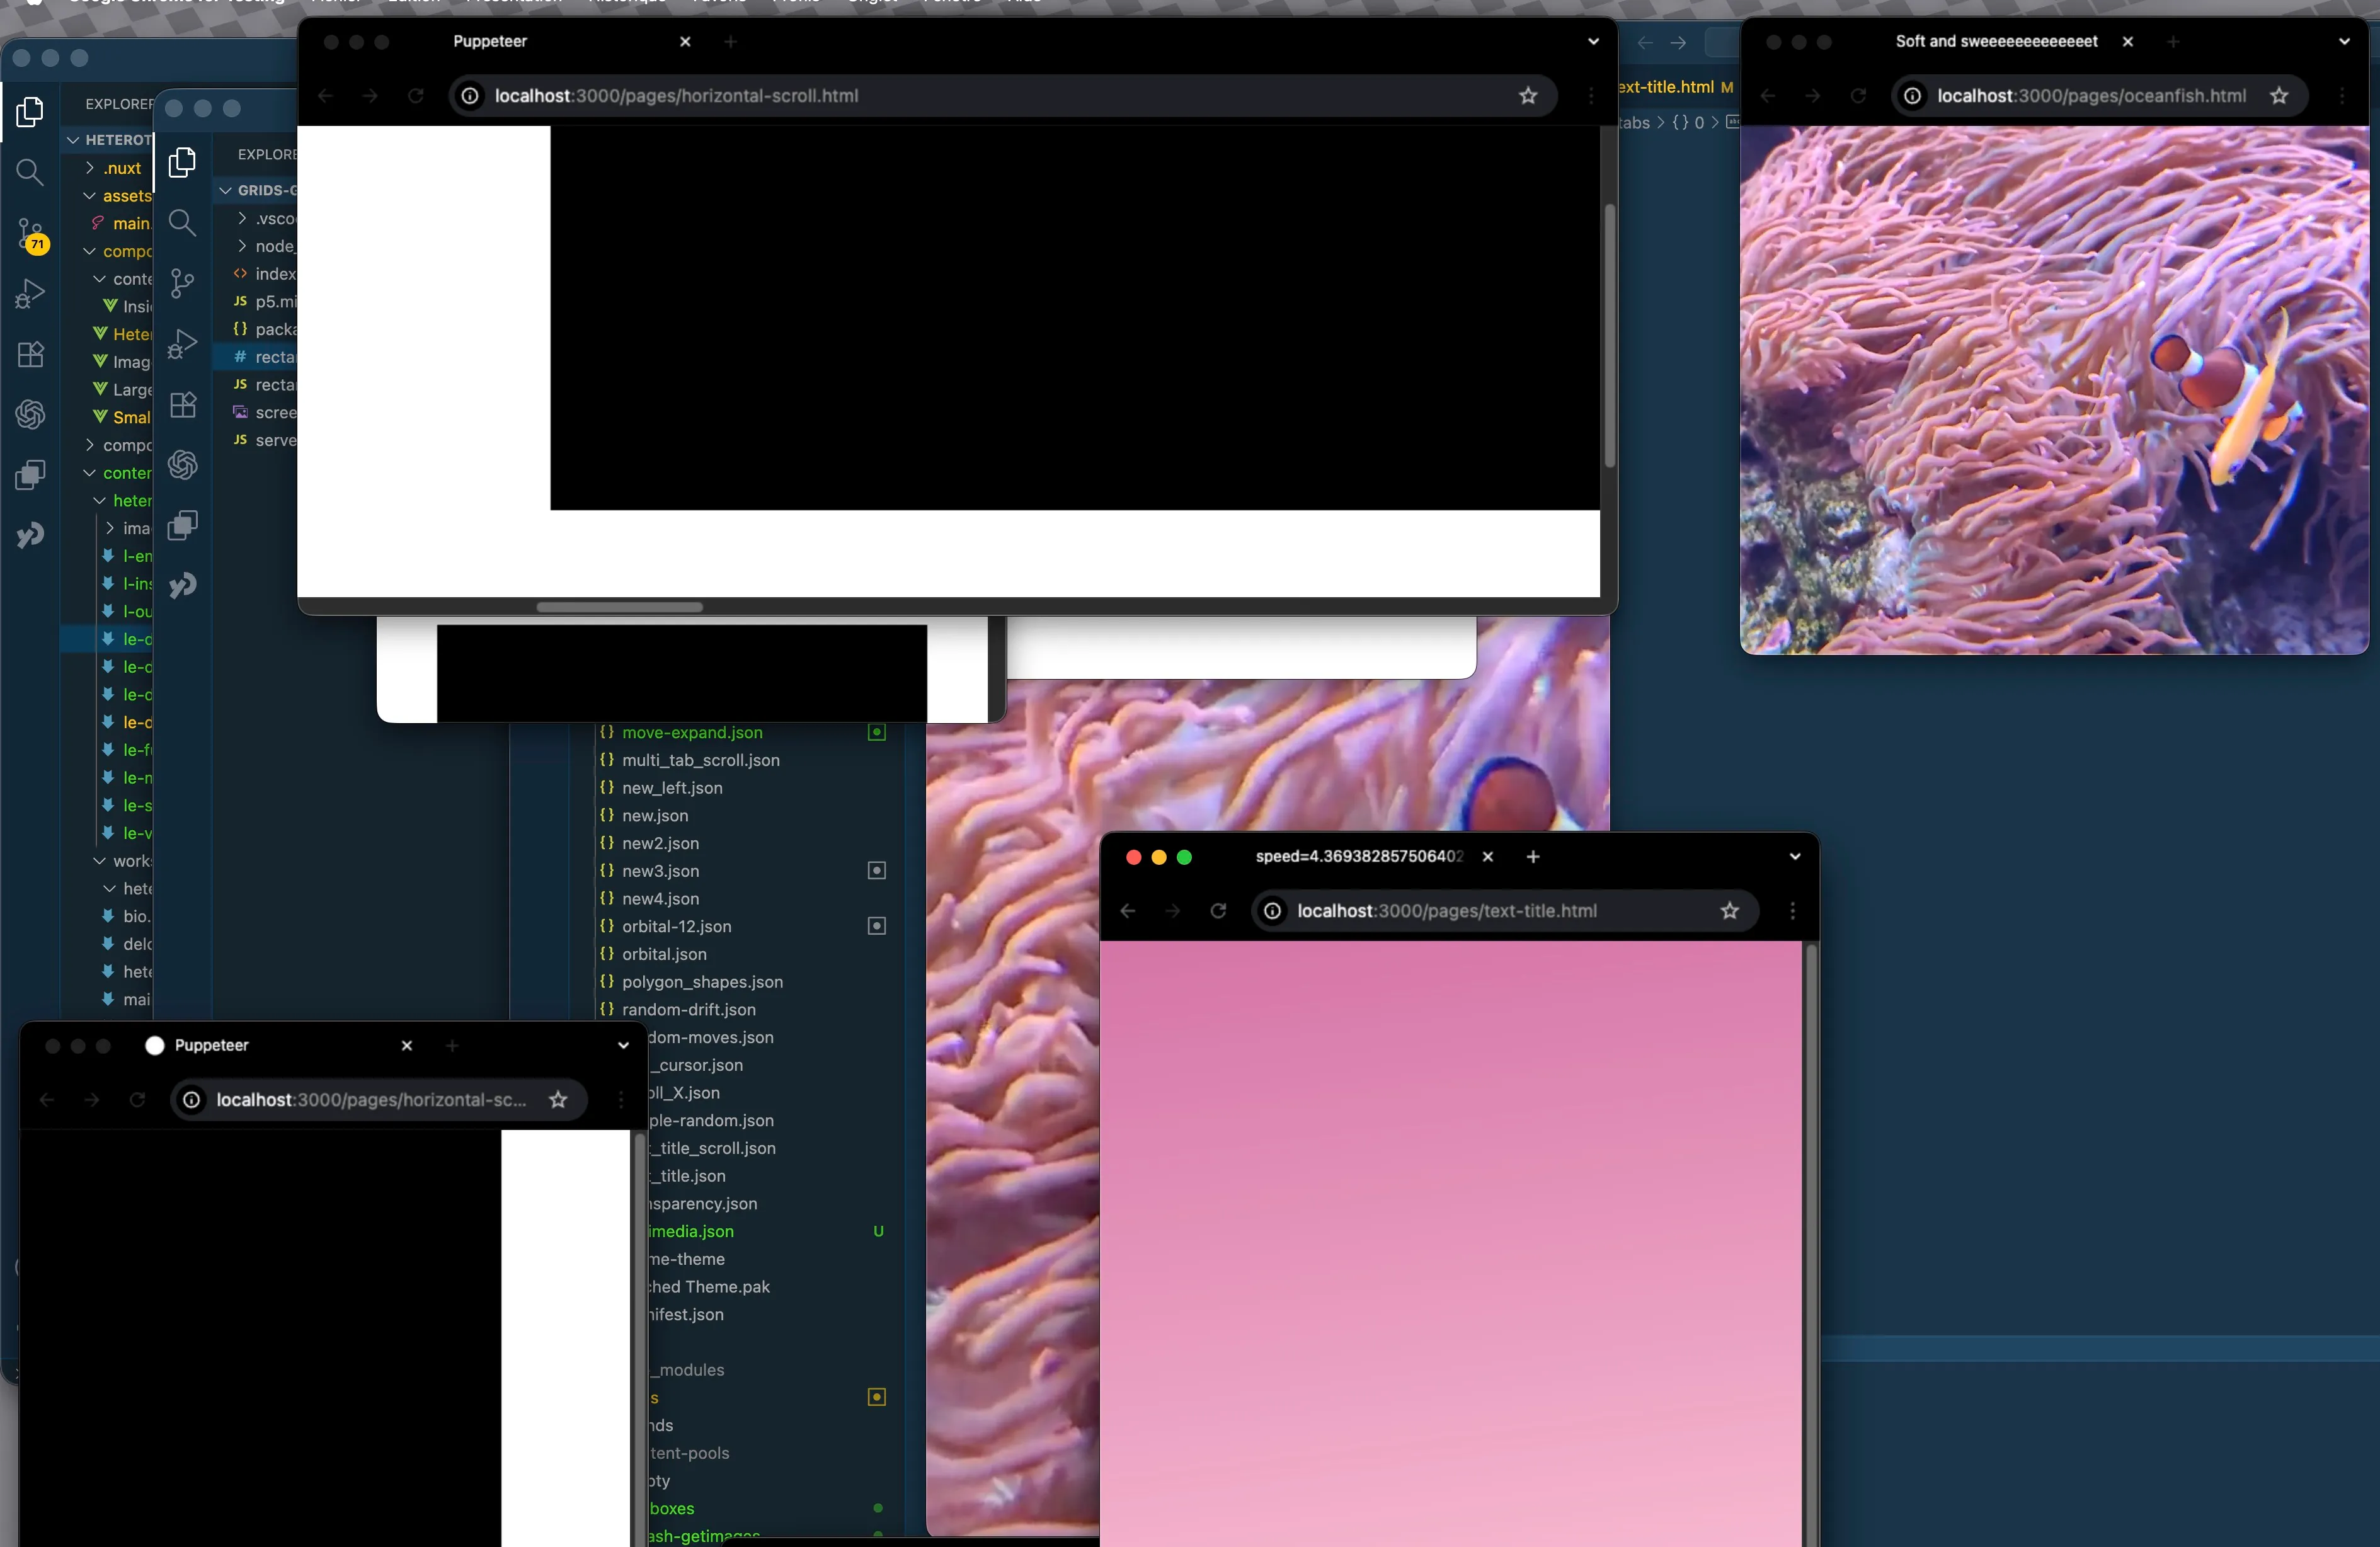Image resolution: width=2380 pixels, height=1547 pixels.
Task: Open new tab in text-title window
Action: [x=1533, y=857]
